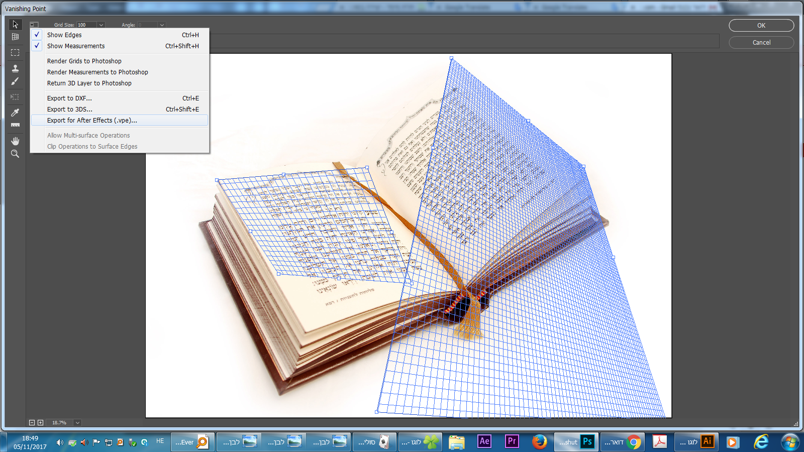The width and height of the screenshot is (804, 452).
Task: Choose Export for After Effects (.vpe)
Action: coord(120,120)
